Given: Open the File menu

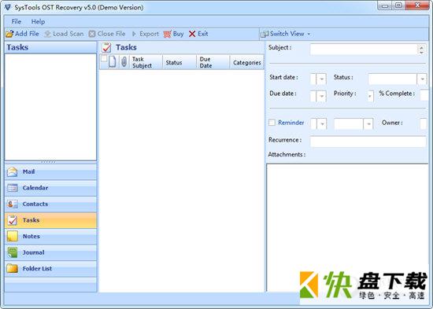Looking at the screenshot, I should pos(16,21).
